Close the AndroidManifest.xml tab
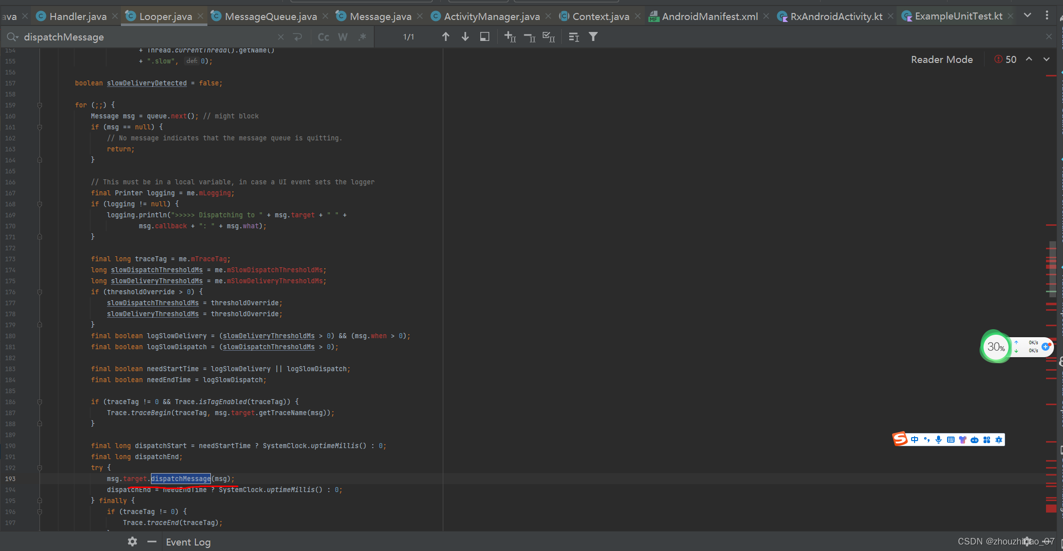 click(x=766, y=16)
